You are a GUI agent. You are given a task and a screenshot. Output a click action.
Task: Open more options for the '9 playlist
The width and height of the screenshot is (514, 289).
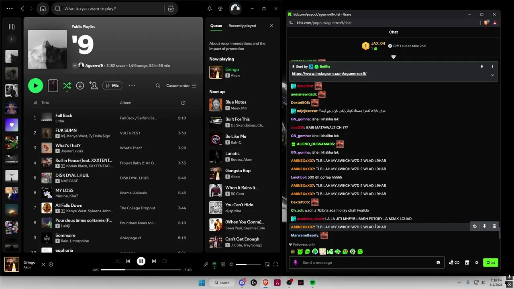pos(132,85)
